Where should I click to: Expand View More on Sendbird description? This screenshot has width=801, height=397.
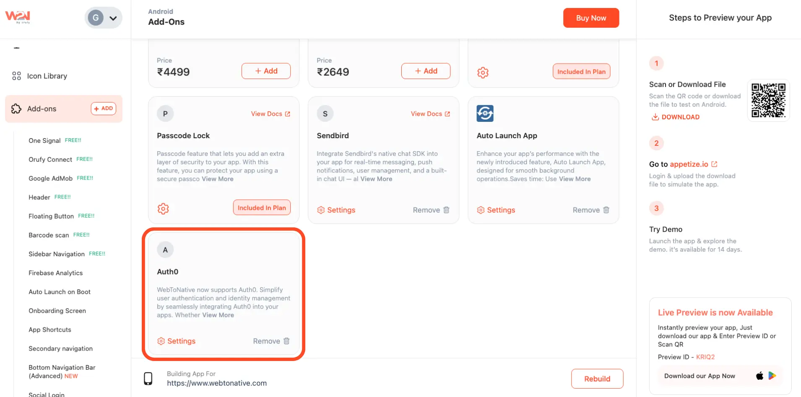point(376,179)
